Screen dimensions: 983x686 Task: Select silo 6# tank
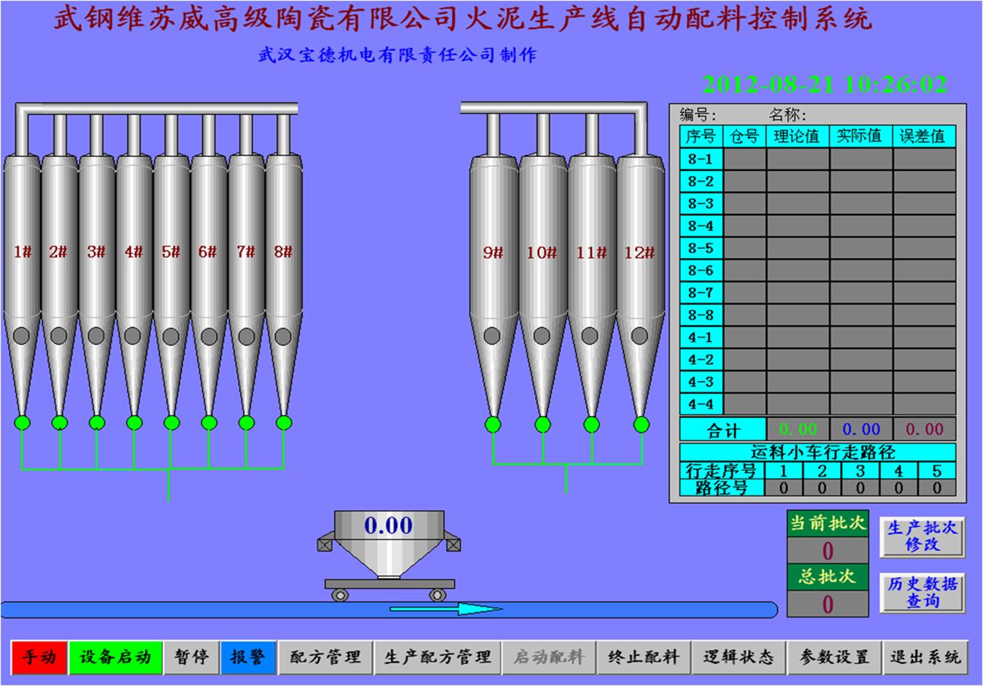tap(209, 285)
